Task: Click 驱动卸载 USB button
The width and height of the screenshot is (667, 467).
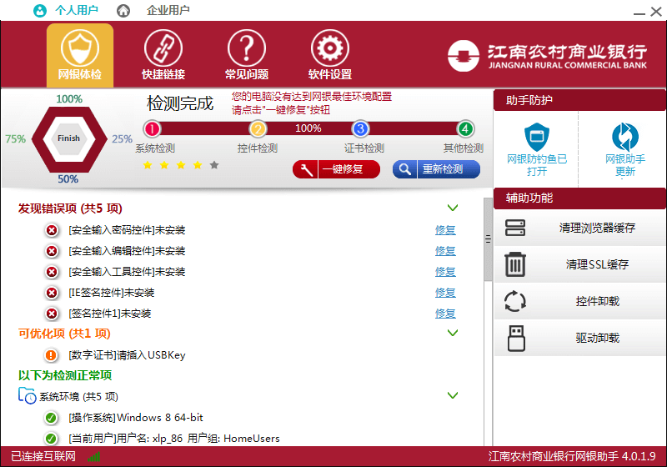Action: (x=579, y=338)
